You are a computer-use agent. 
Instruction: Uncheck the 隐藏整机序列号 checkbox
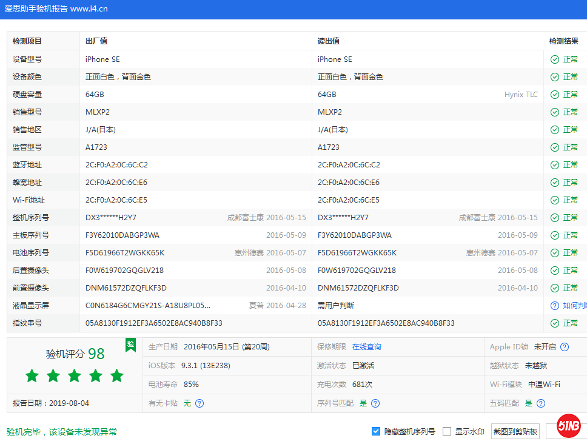point(377,431)
